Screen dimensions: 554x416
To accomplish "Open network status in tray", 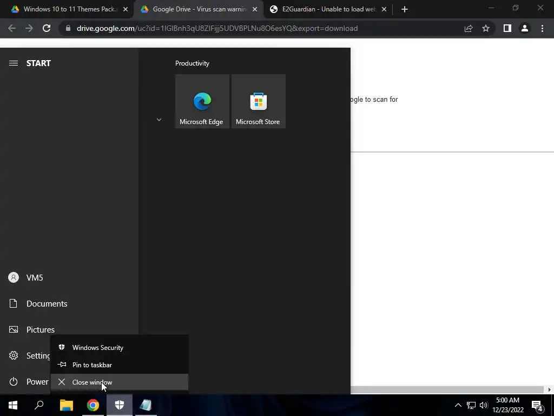I will 471,405.
